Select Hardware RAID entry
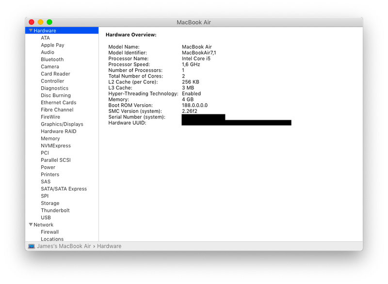Screen dimensions: 388x284 coord(58,131)
